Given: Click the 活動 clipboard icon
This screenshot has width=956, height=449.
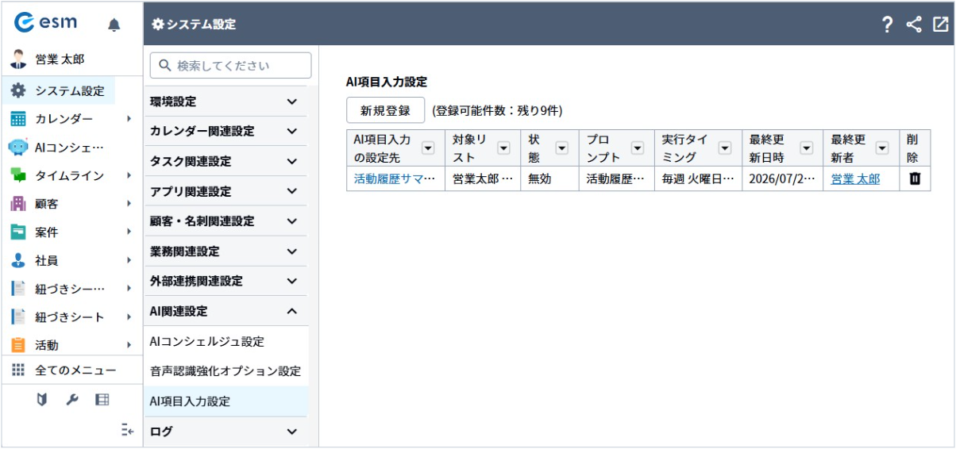Looking at the screenshot, I should [x=18, y=345].
